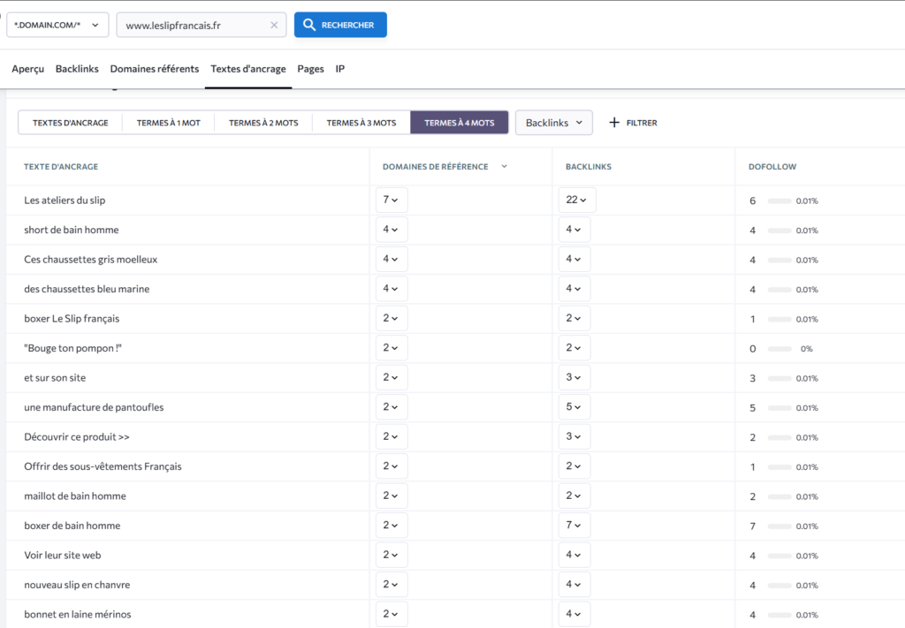
Task: Sort by Domaines de référence chevron
Action: tap(504, 167)
